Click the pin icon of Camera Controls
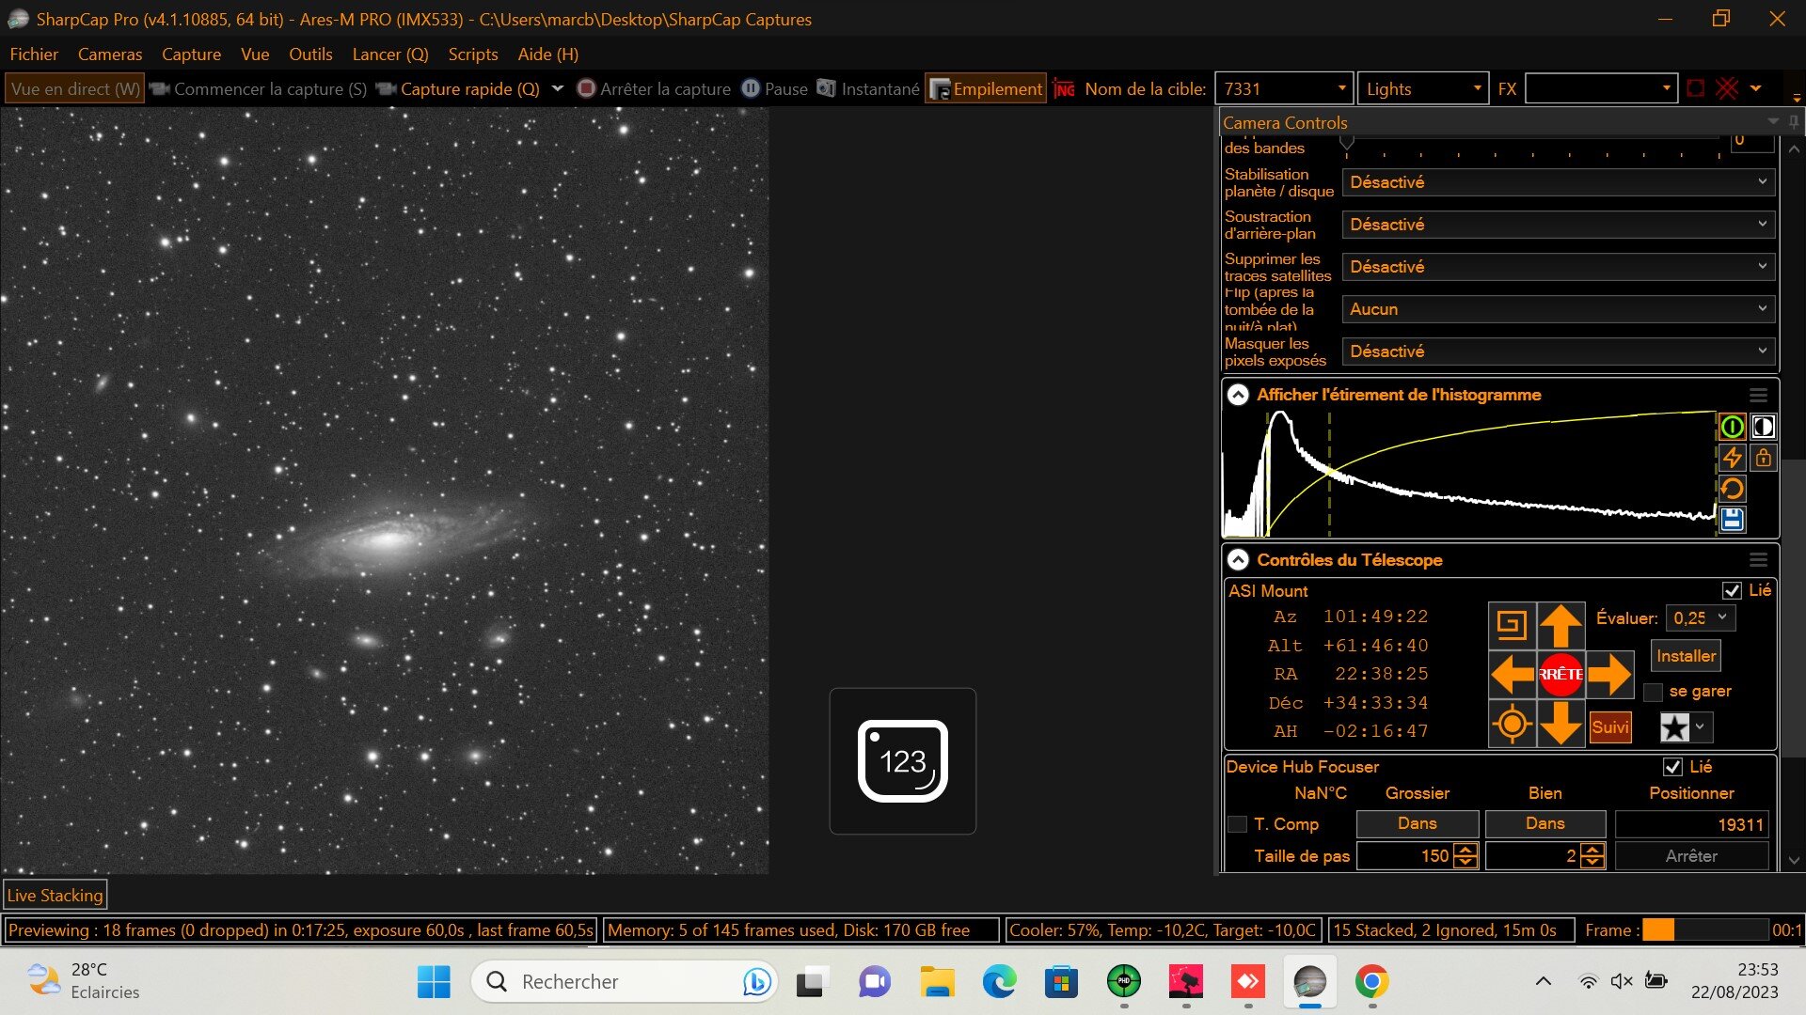The width and height of the screenshot is (1806, 1015). [x=1794, y=122]
